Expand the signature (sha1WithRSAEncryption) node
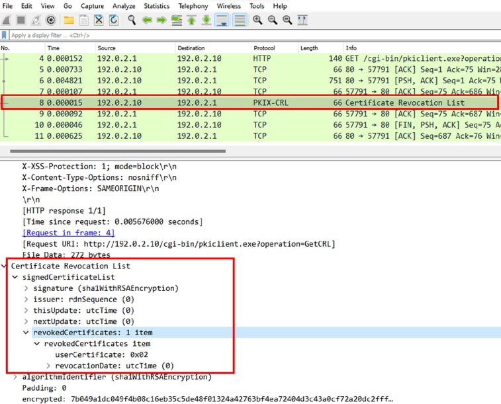501x404 pixels. pos(26,288)
